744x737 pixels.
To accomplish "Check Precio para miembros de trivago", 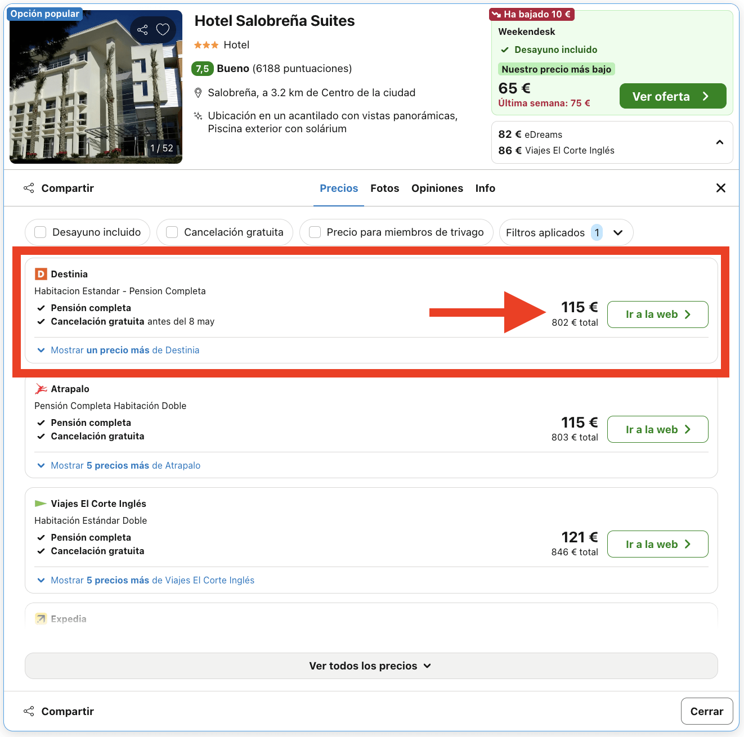I will click(315, 232).
